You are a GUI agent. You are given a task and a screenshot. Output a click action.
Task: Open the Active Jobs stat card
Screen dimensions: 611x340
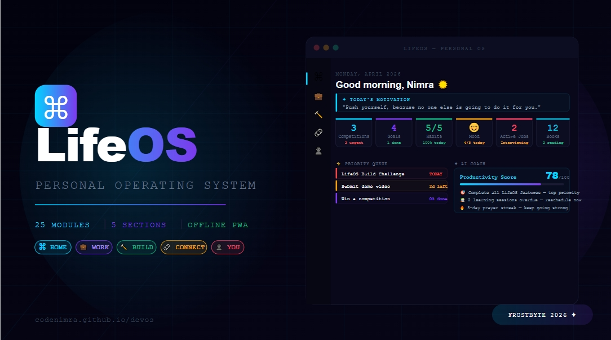[514, 133]
